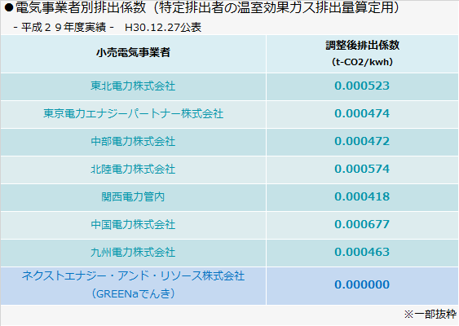
Task: Click the ※一部抜粋 footnote
Action: 430,315
